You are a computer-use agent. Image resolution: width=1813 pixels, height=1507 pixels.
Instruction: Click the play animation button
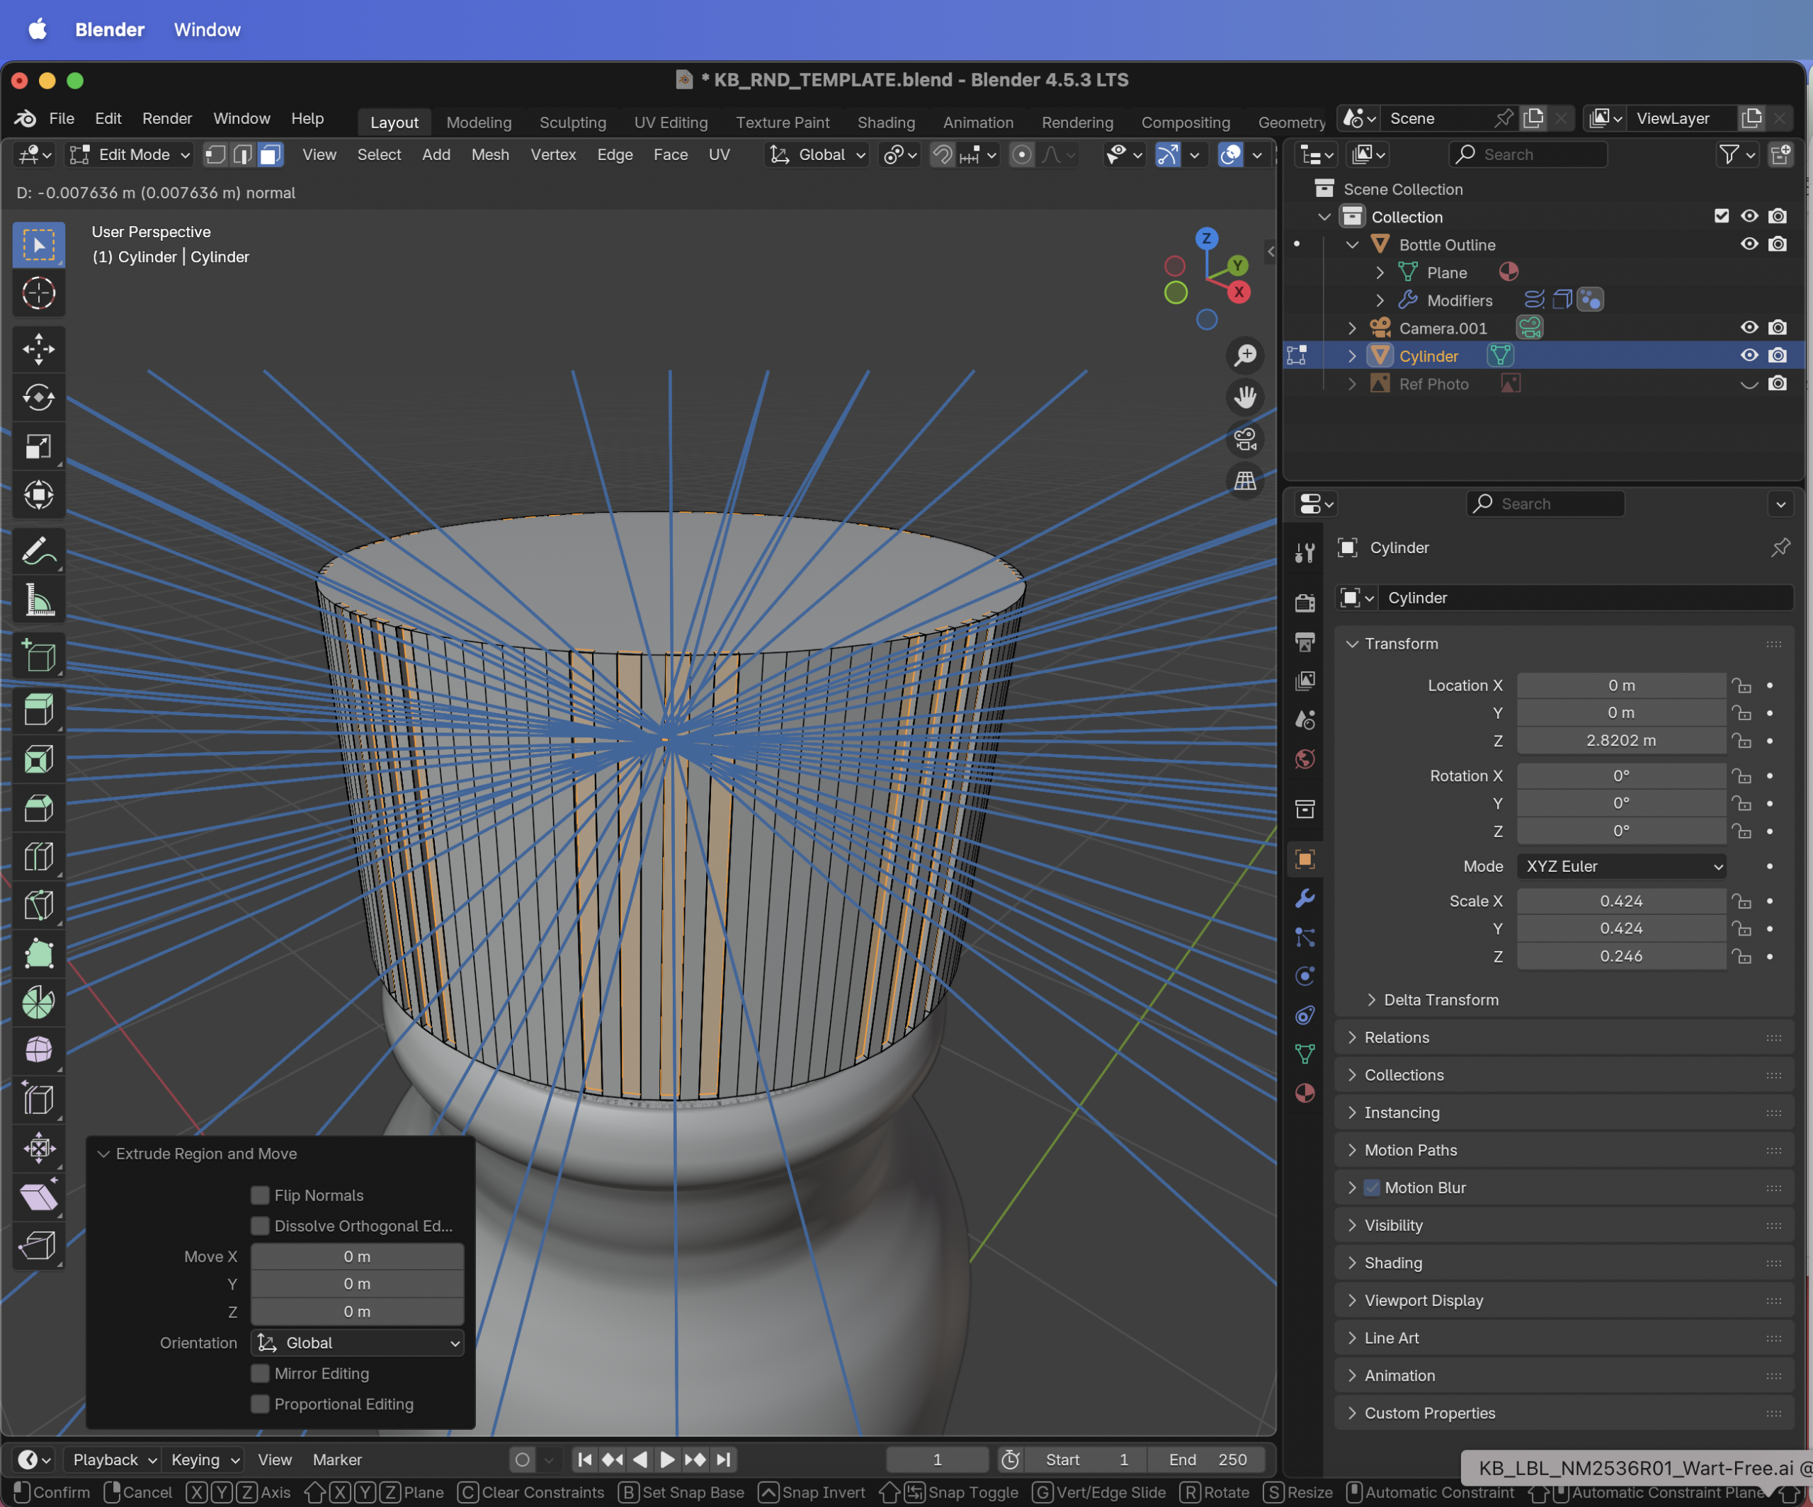667,1460
